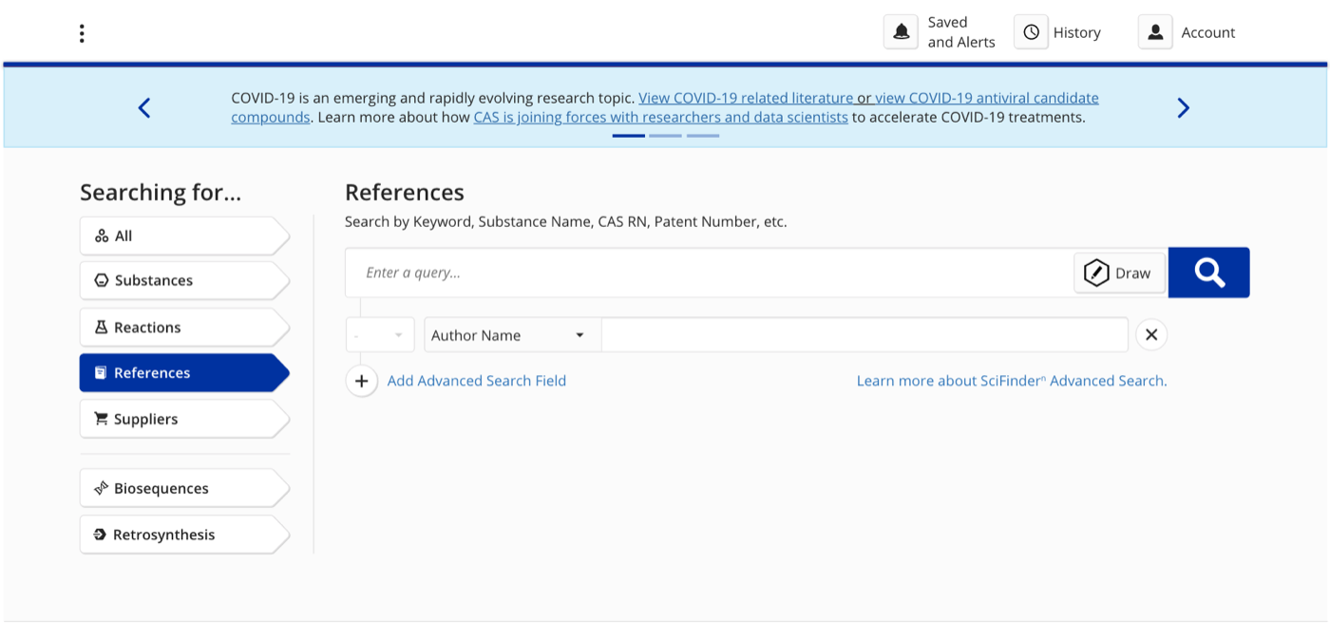Advance banner with right chevron
Screen dimensions: 1330x638
coord(1183,107)
